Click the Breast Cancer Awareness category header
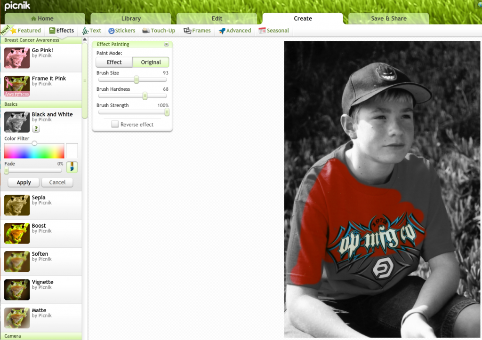Viewport: 482px width, 340px height. (41, 40)
